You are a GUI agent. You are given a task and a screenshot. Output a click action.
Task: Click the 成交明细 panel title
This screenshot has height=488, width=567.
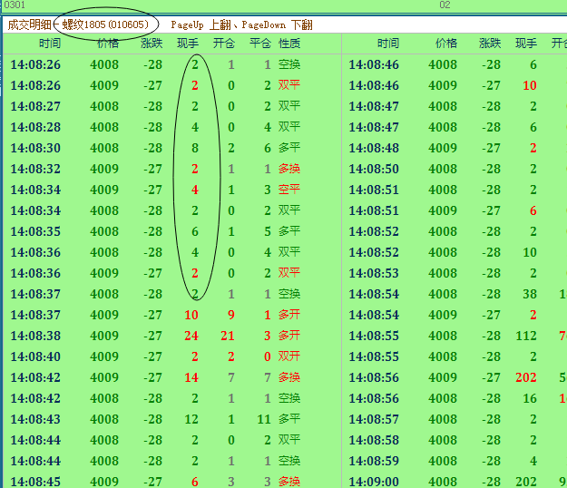click(x=30, y=24)
